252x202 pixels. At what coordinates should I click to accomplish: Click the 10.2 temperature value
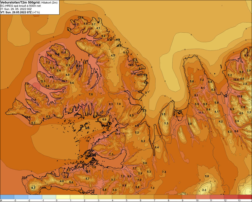click(x=76, y=25)
